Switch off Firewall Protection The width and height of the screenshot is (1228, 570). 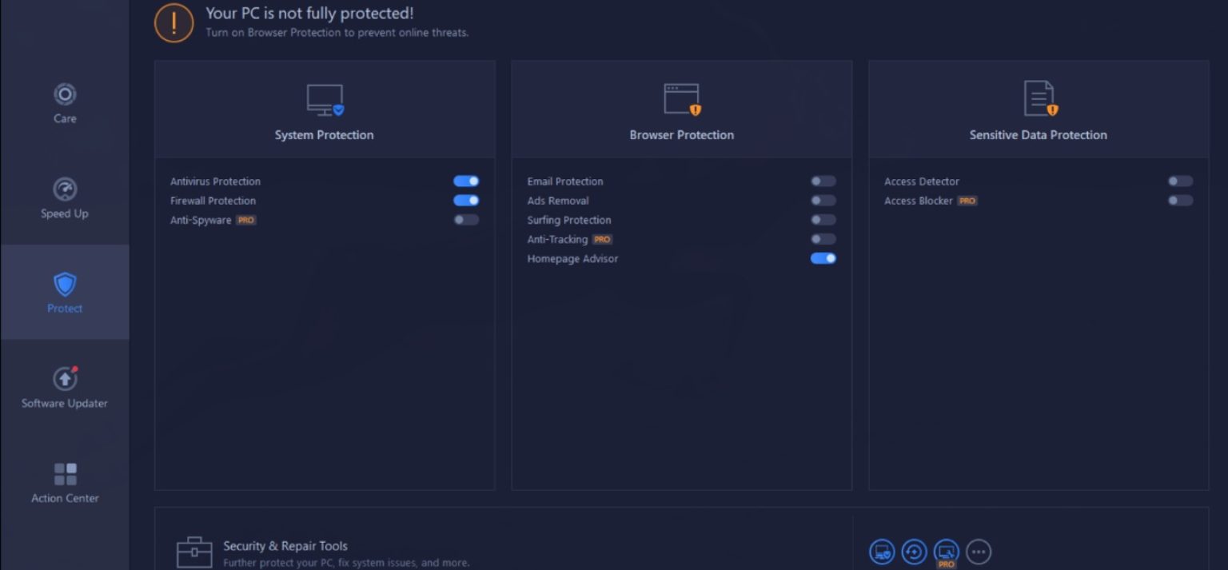point(465,200)
